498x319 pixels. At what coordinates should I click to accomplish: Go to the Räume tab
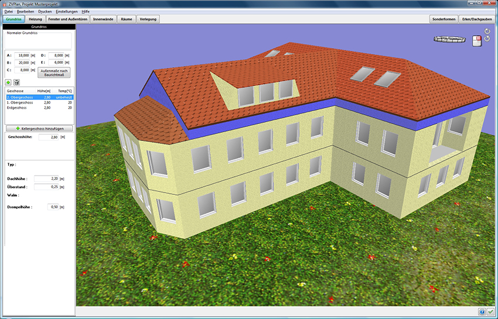click(127, 19)
